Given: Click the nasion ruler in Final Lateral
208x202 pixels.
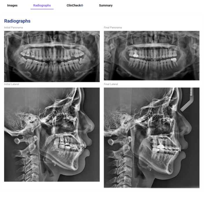Looking at the screenshot, I should tap(187, 99).
